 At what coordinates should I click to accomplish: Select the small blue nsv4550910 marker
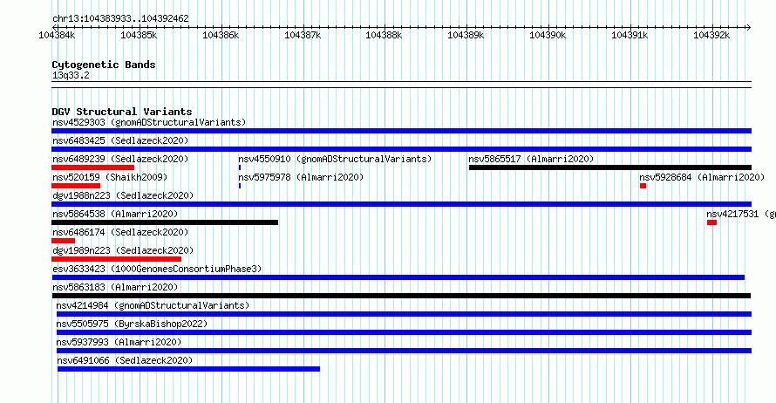click(240, 167)
